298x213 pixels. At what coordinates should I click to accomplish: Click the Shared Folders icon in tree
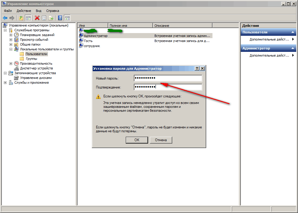(16, 44)
